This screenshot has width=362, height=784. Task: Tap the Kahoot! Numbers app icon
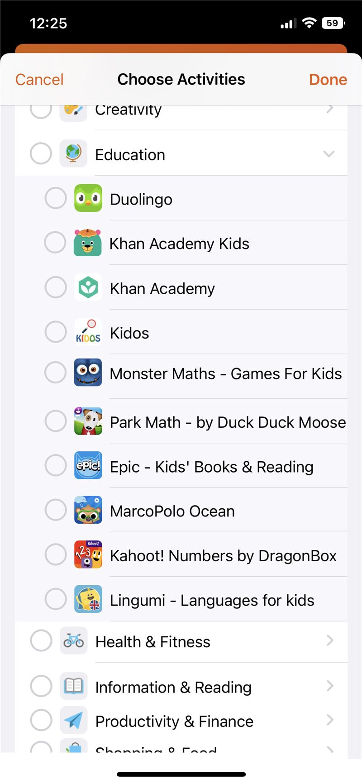88,555
